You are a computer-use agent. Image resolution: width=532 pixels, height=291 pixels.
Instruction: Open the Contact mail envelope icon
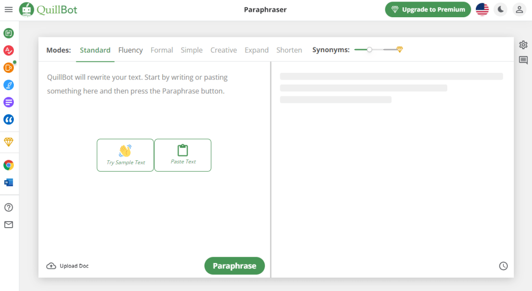pyautogui.click(x=8, y=225)
